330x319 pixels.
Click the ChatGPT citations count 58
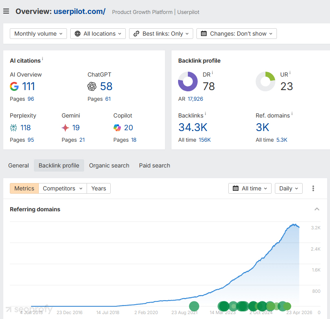[106, 86]
